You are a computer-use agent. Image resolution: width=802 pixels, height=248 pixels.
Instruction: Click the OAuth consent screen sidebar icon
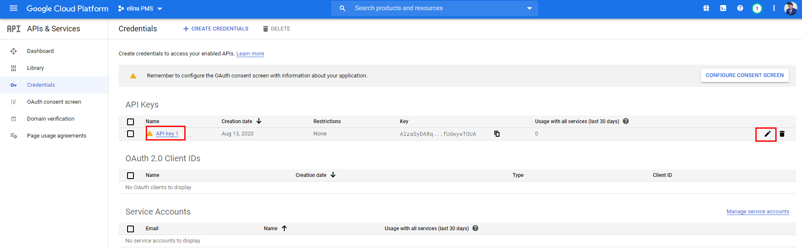pyautogui.click(x=14, y=102)
